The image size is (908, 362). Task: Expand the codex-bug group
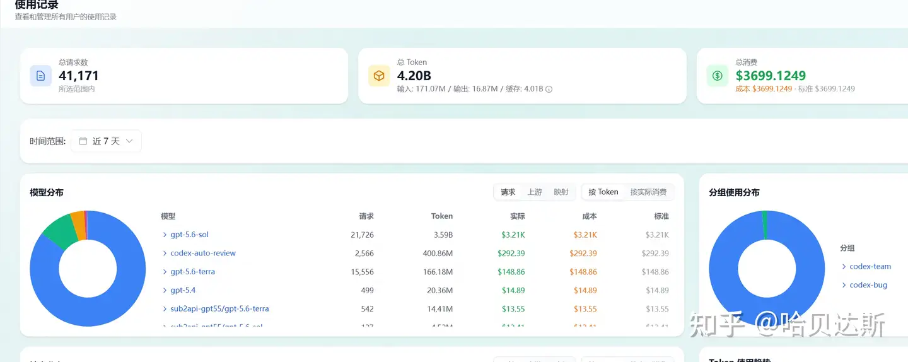(x=844, y=285)
